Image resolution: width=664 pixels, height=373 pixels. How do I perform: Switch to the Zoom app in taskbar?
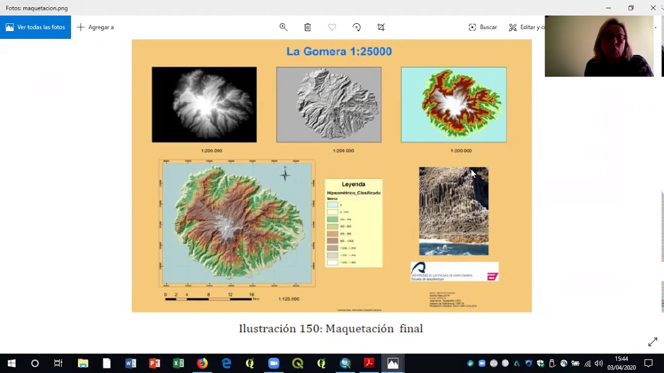(x=273, y=363)
